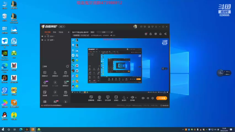Add a phone screen-cast source
This screenshot has width=235, height=132.
click(x=108, y=98)
